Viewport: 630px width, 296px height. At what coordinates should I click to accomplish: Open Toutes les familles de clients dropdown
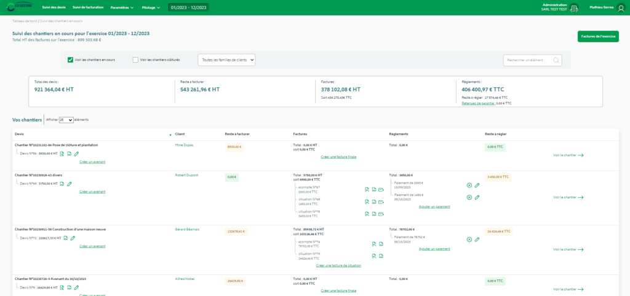226,60
